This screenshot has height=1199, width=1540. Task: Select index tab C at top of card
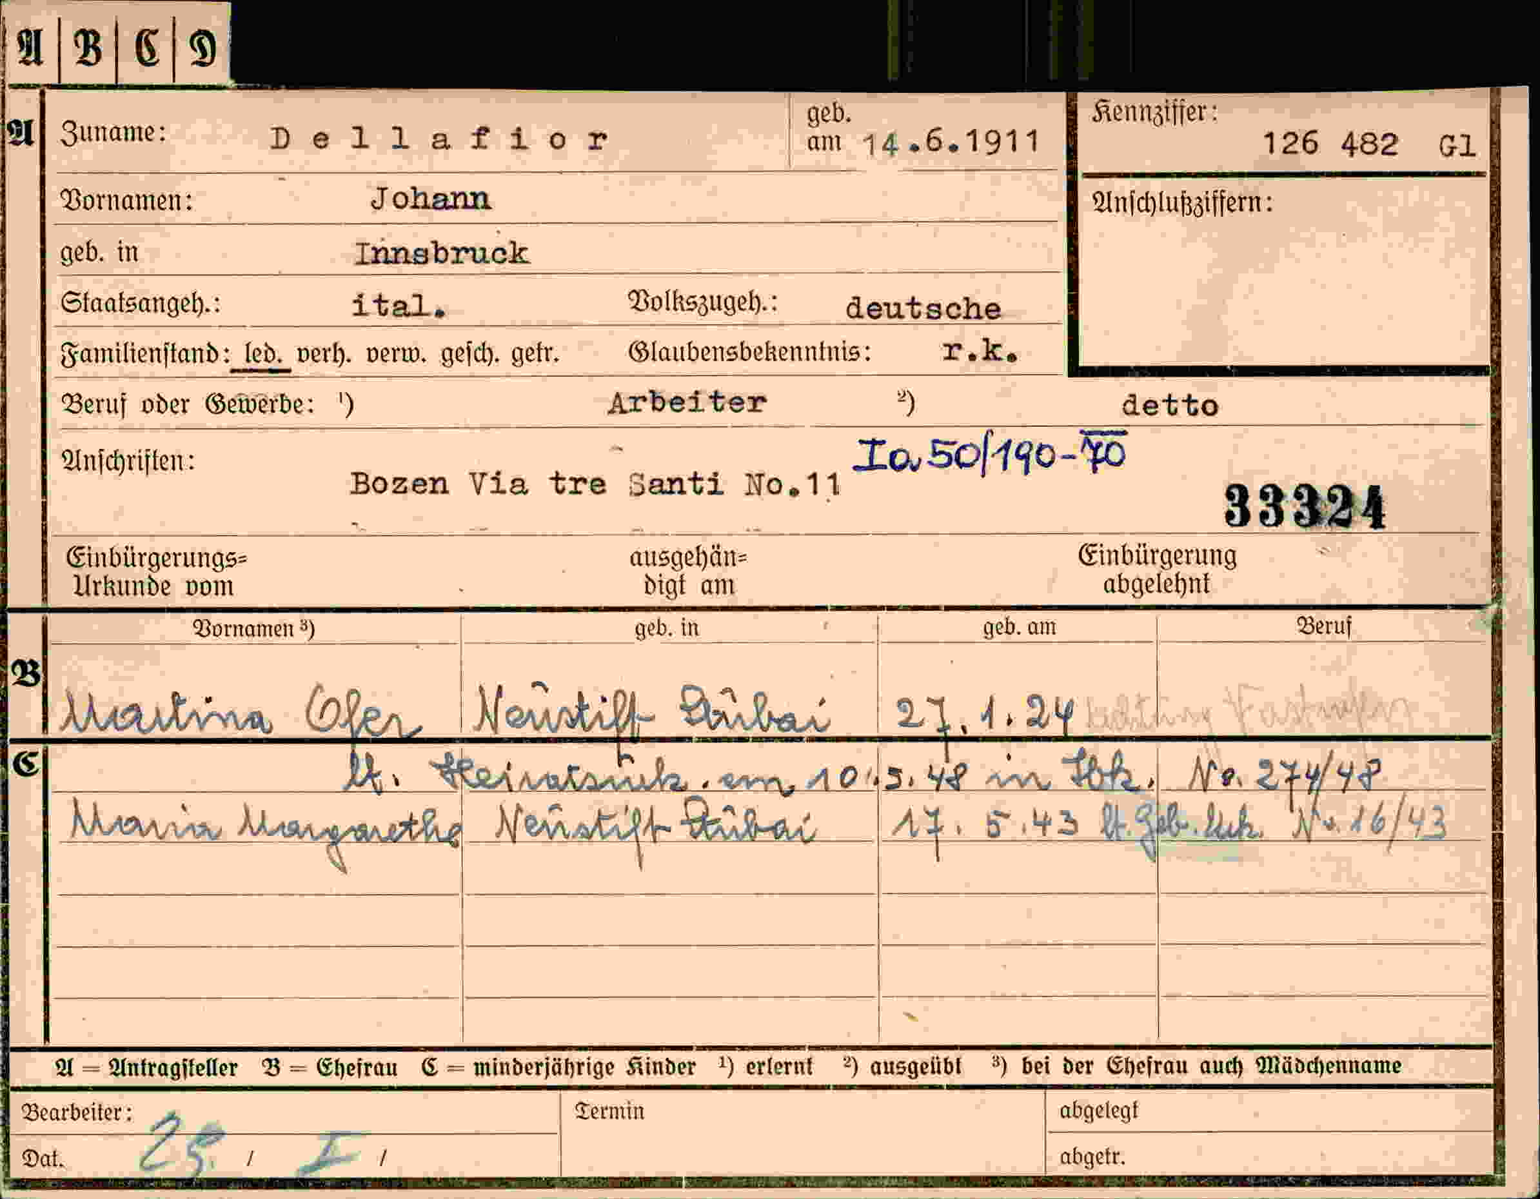pos(145,48)
